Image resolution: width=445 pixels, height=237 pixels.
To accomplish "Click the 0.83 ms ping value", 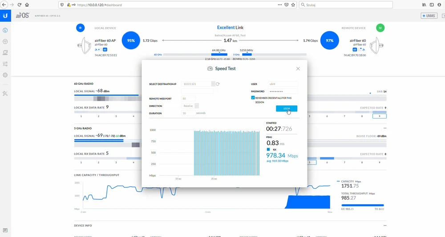I will (275, 143).
